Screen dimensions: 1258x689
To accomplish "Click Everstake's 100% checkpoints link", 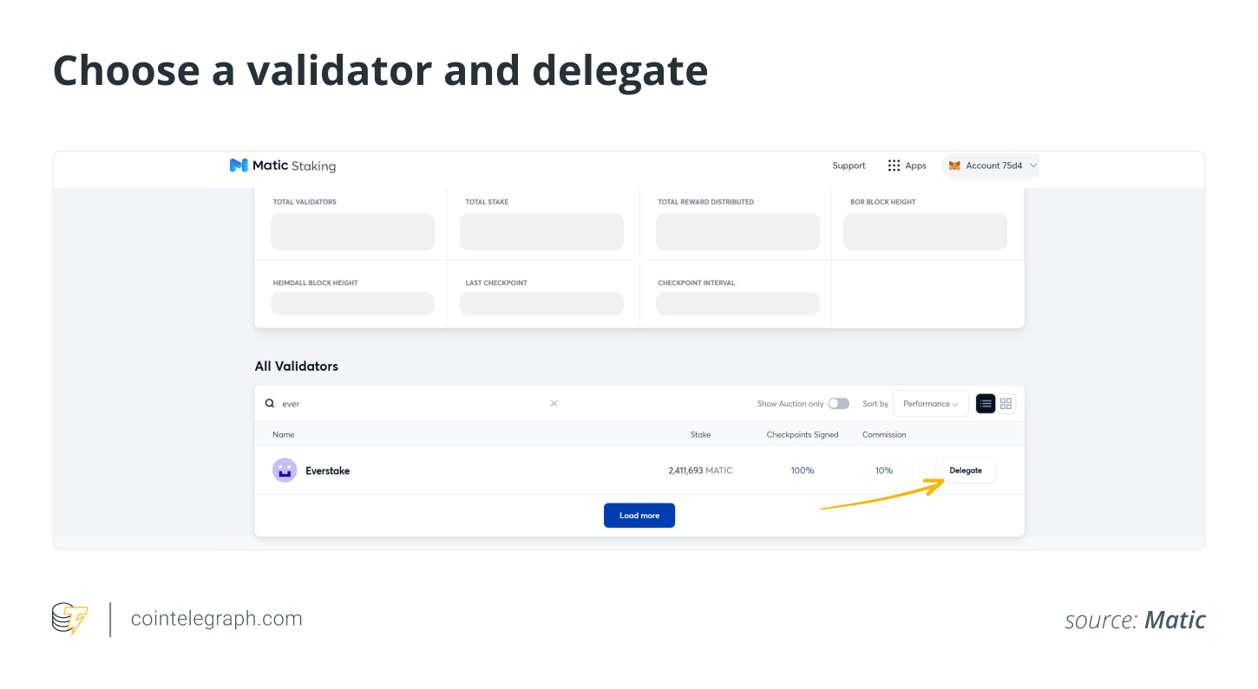I will [x=802, y=470].
